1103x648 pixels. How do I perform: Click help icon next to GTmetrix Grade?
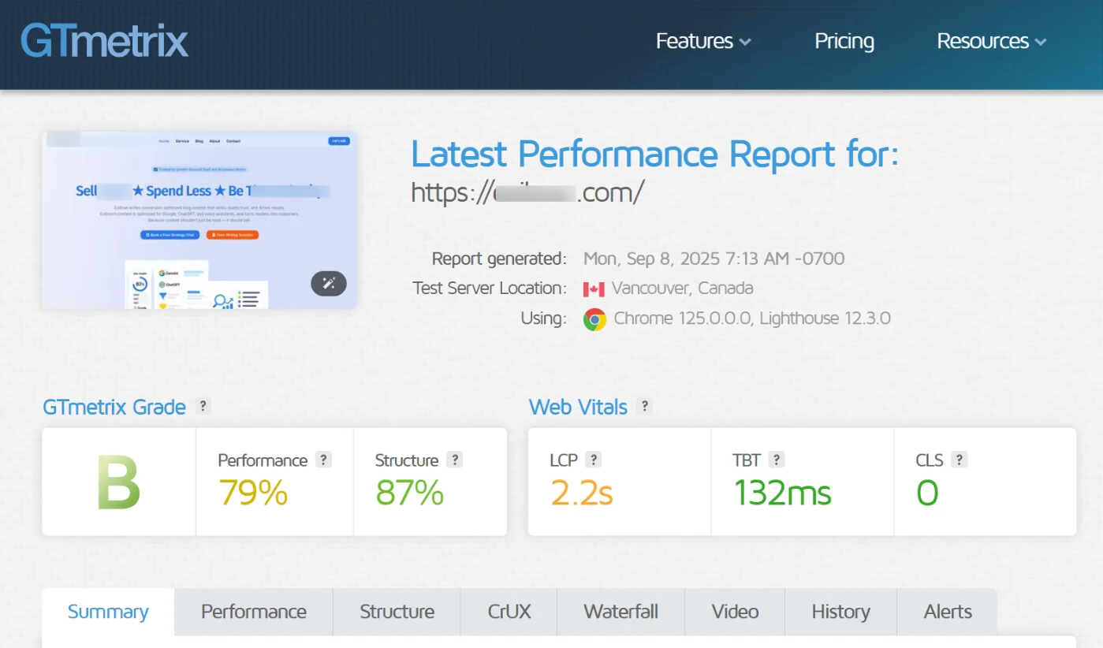pos(203,407)
